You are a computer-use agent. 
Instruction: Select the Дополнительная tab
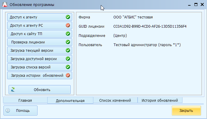(70, 101)
